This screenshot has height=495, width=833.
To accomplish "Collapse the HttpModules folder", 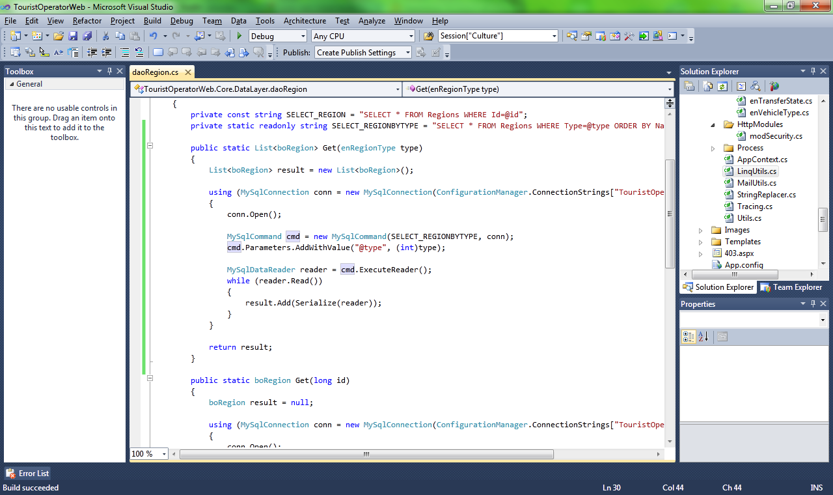I will coord(714,124).
